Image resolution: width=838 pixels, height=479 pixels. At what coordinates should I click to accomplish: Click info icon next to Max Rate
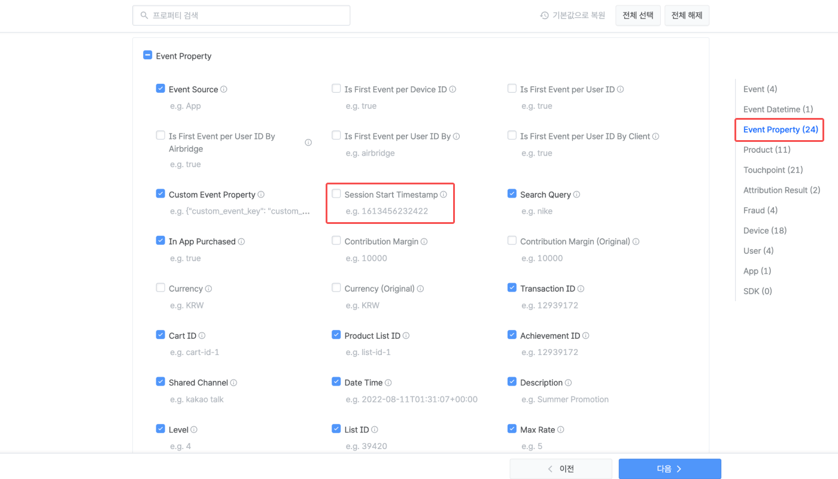click(561, 430)
